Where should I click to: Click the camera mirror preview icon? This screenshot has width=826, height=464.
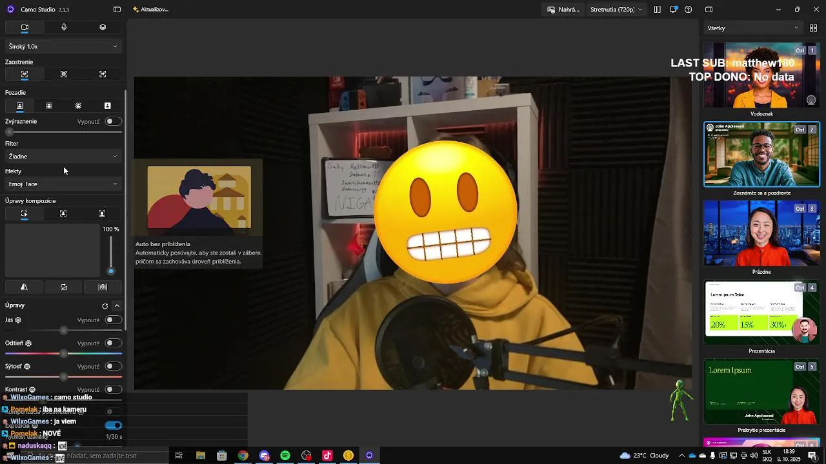coord(103,287)
